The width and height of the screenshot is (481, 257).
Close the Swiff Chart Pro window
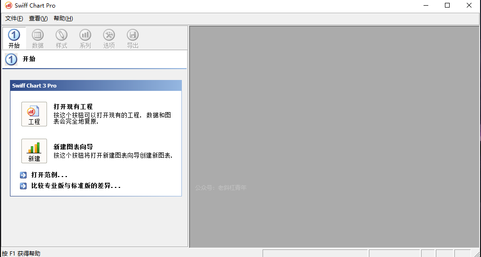point(469,5)
